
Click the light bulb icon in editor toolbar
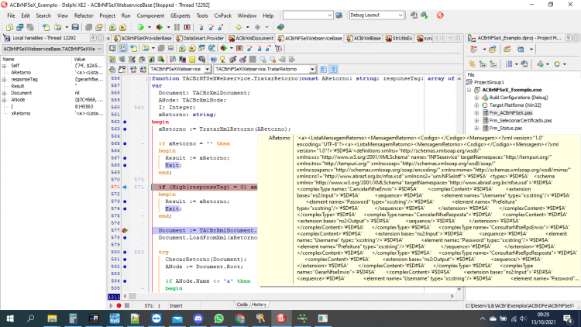(x=222, y=59)
